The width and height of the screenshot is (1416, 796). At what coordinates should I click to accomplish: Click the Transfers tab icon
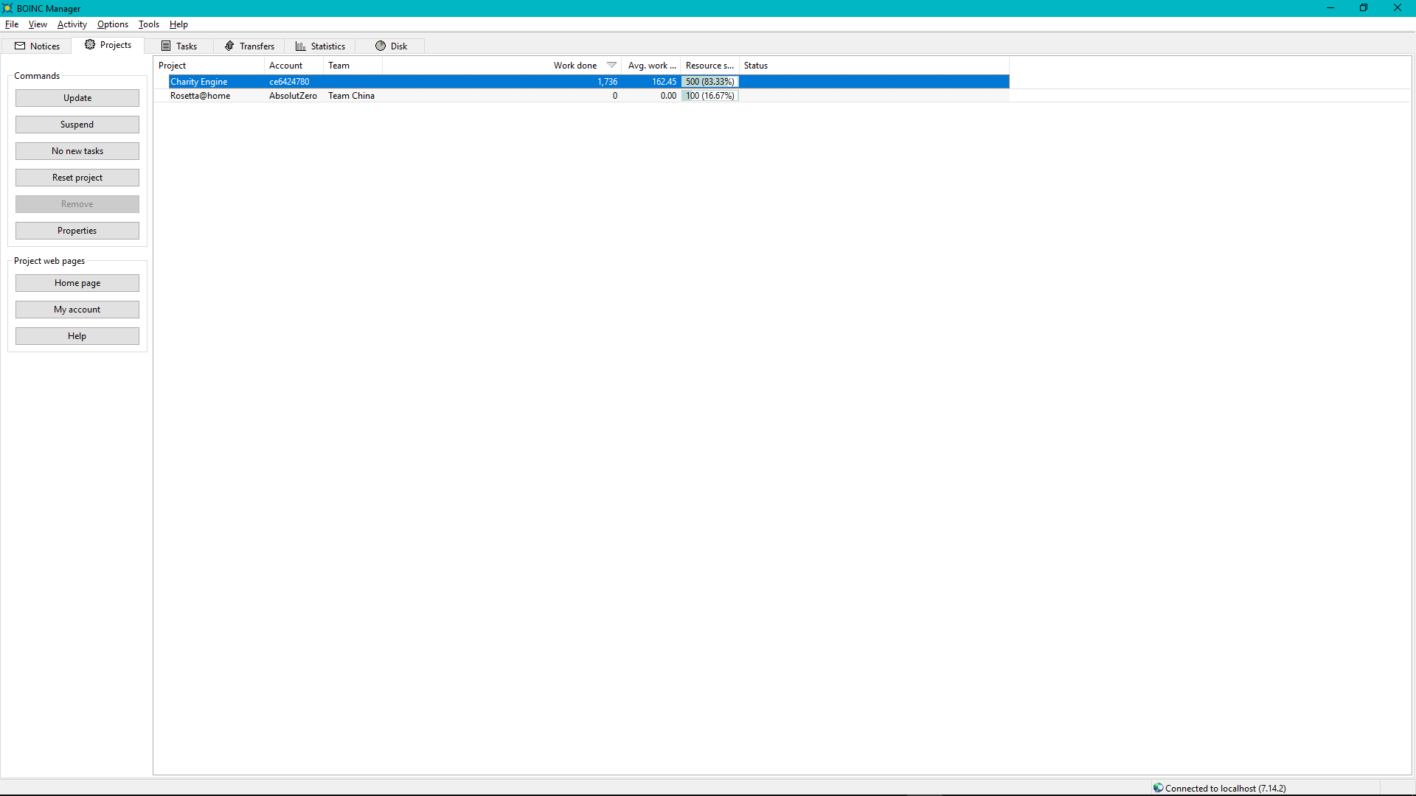coord(229,46)
